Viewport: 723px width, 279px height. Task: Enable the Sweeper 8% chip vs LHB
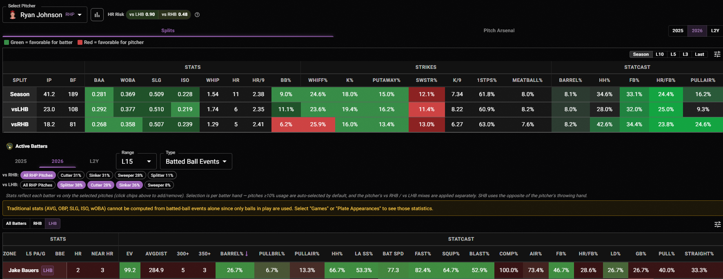pyautogui.click(x=159, y=185)
